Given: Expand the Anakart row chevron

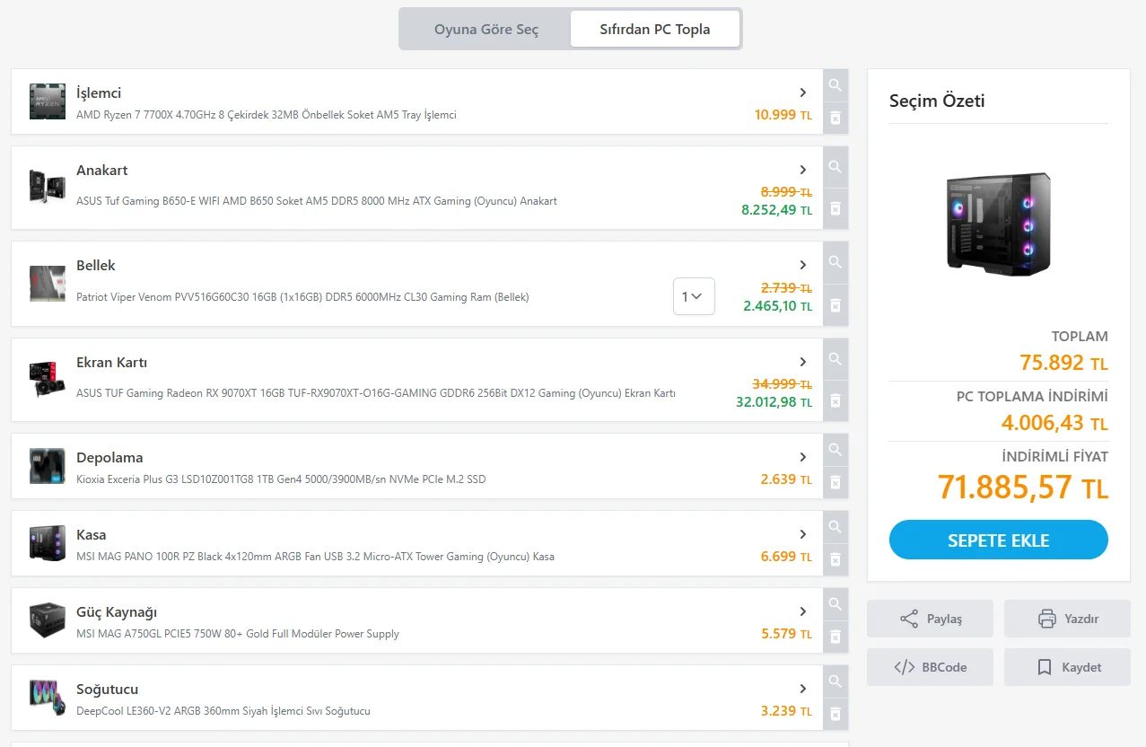Looking at the screenshot, I should [803, 170].
